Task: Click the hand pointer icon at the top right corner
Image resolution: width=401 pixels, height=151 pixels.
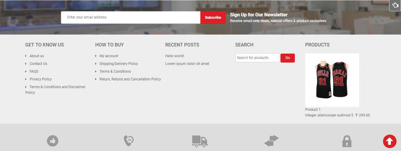Action: (x=395, y=5)
